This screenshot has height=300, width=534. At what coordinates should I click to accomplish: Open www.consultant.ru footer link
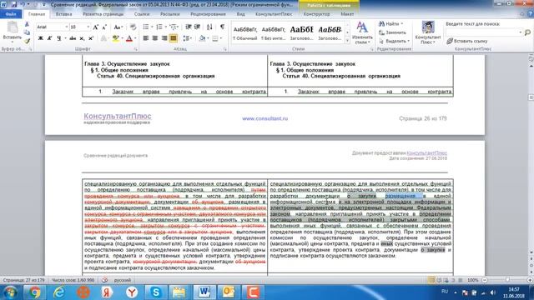tap(265, 118)
